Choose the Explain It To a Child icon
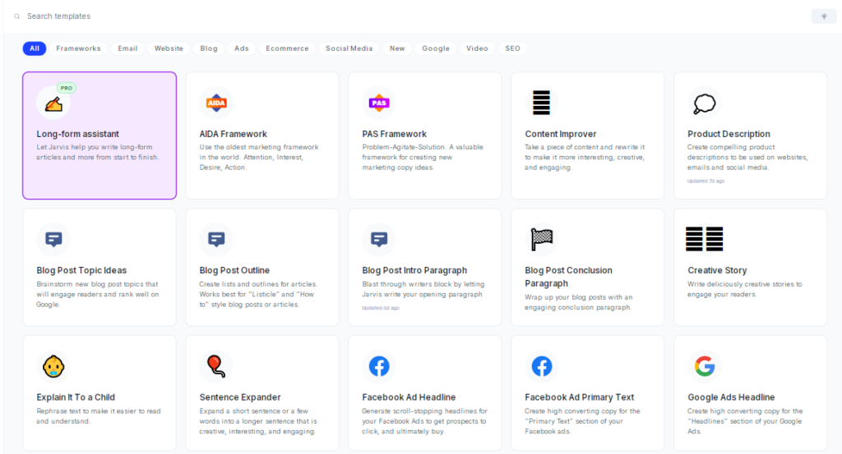The width and height of the screenshot is (842, 454). click(53, 366)
